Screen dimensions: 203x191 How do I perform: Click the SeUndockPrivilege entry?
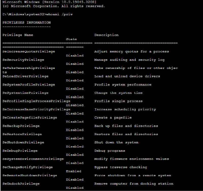tap(21, 184)
